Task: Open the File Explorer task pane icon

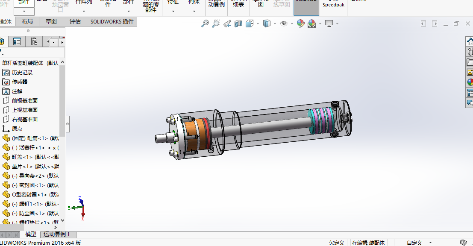Action: pyautogui.click(x=470, y=62)
